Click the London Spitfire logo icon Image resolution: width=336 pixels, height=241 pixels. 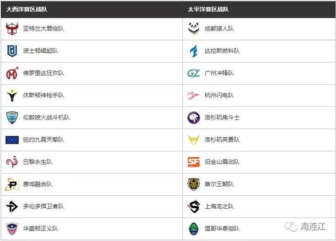click(12, 118)
